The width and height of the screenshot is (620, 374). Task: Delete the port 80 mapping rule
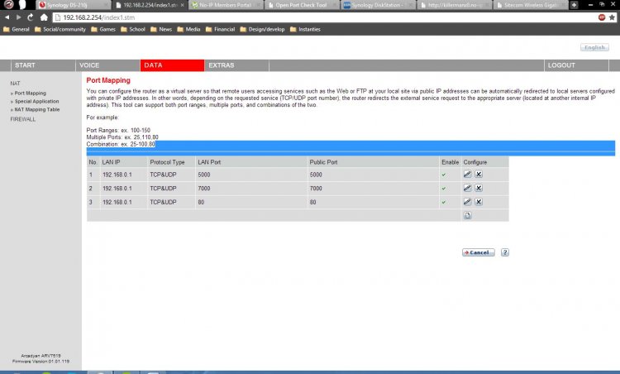[478, 201]
